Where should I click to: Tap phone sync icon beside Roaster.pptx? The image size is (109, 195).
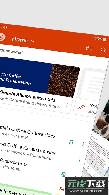click(x=64, y=174)
